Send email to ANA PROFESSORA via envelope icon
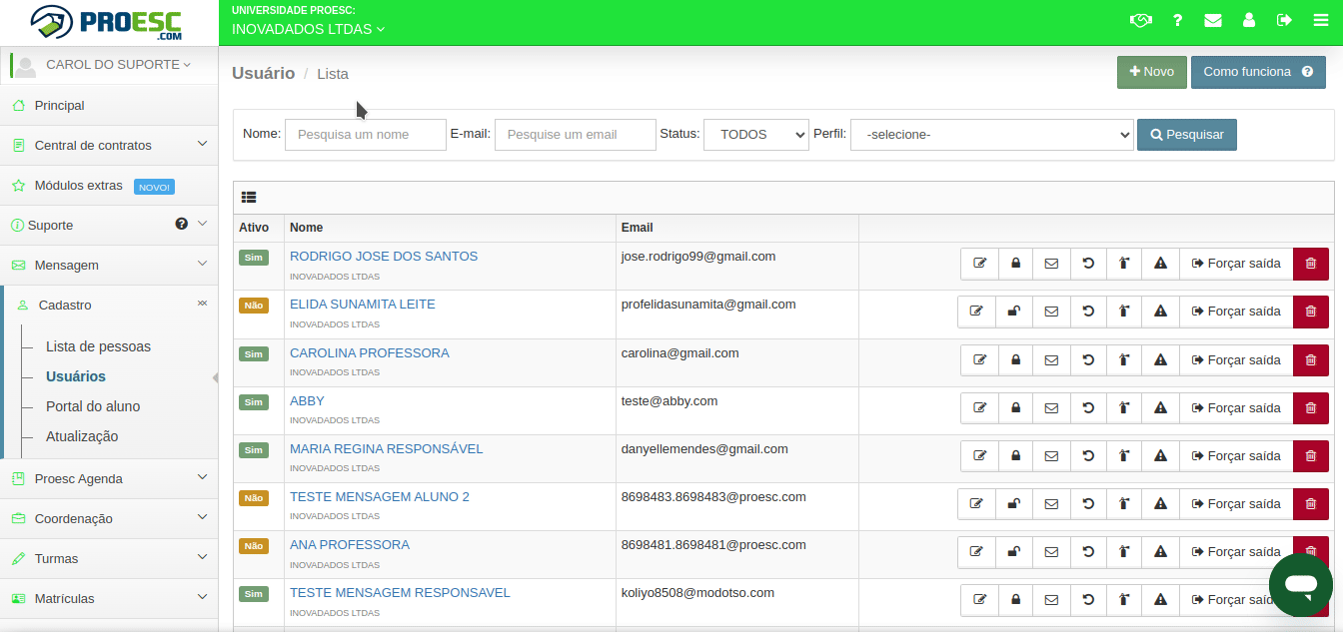1343x632 pixels. [x=1051, y=552]
